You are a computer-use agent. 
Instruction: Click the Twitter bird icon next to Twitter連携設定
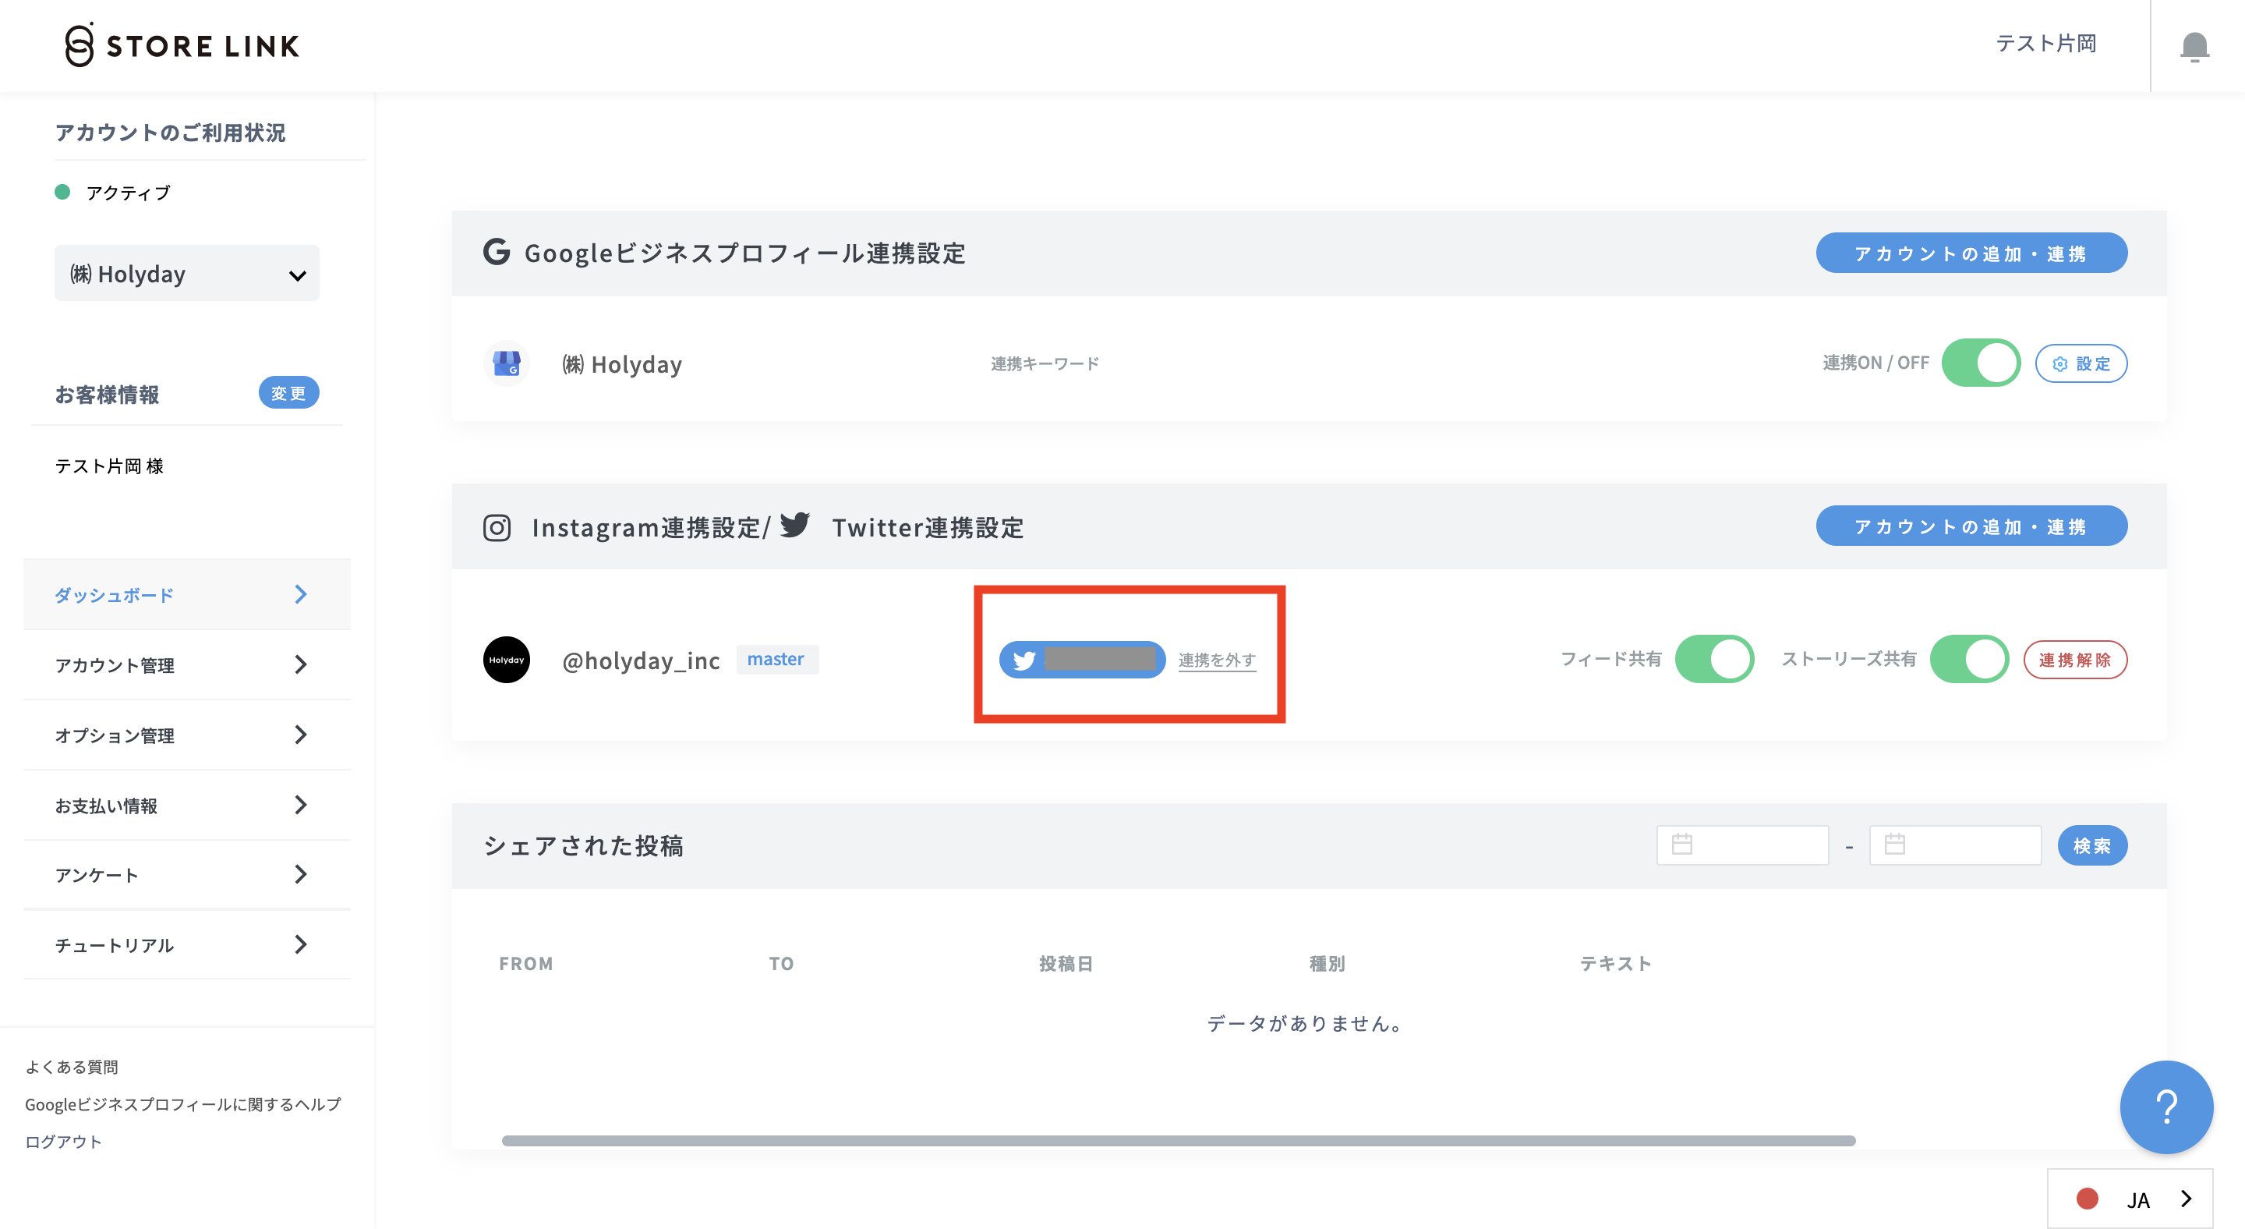pyautogui.click(x=797, y=525)
